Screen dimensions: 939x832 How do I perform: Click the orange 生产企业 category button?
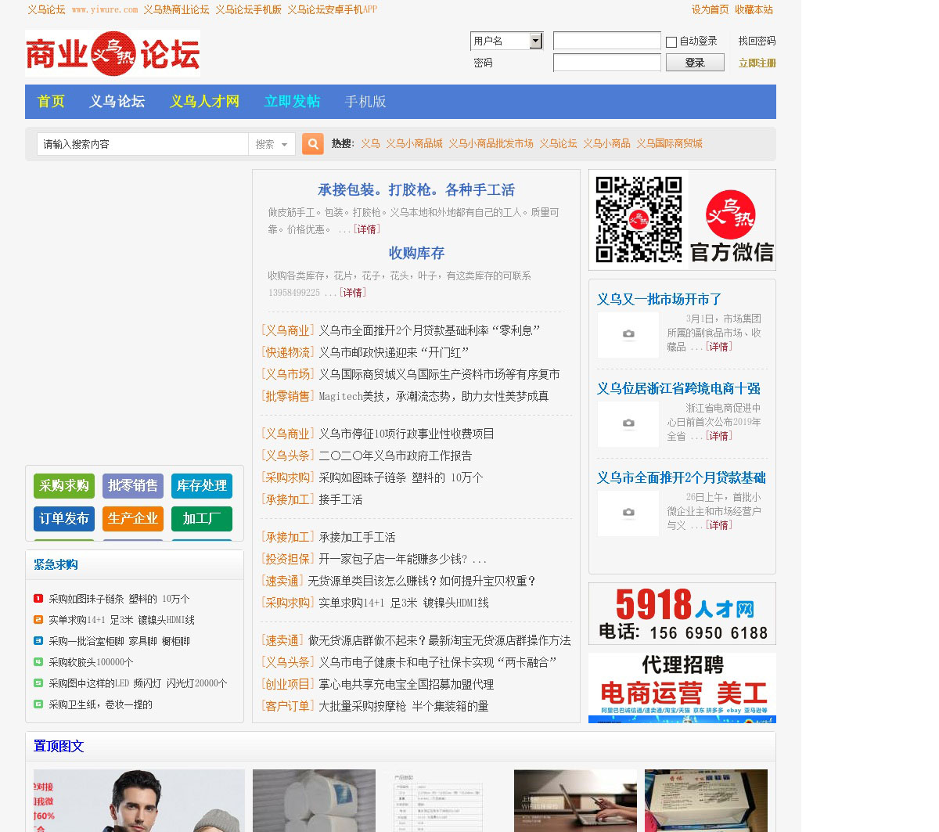[133, 519]
